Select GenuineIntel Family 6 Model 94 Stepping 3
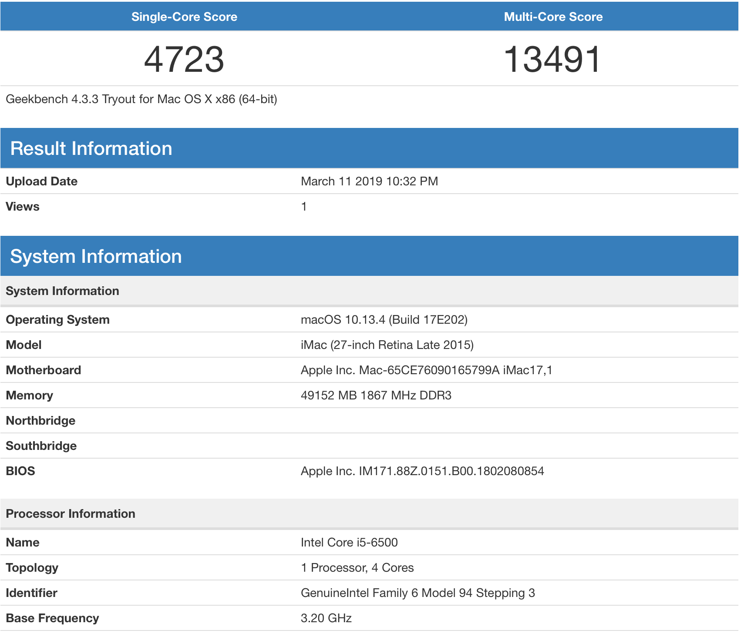Screen dimensions: 741x637 [x=418, y=593]
